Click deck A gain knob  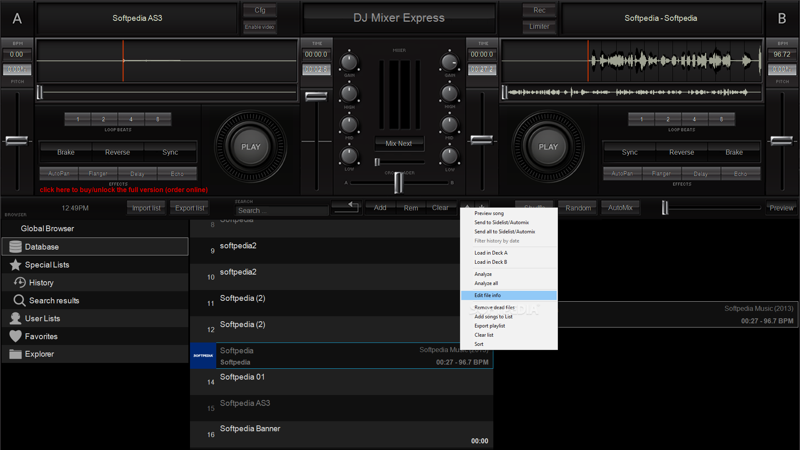(x=349, y=62)
